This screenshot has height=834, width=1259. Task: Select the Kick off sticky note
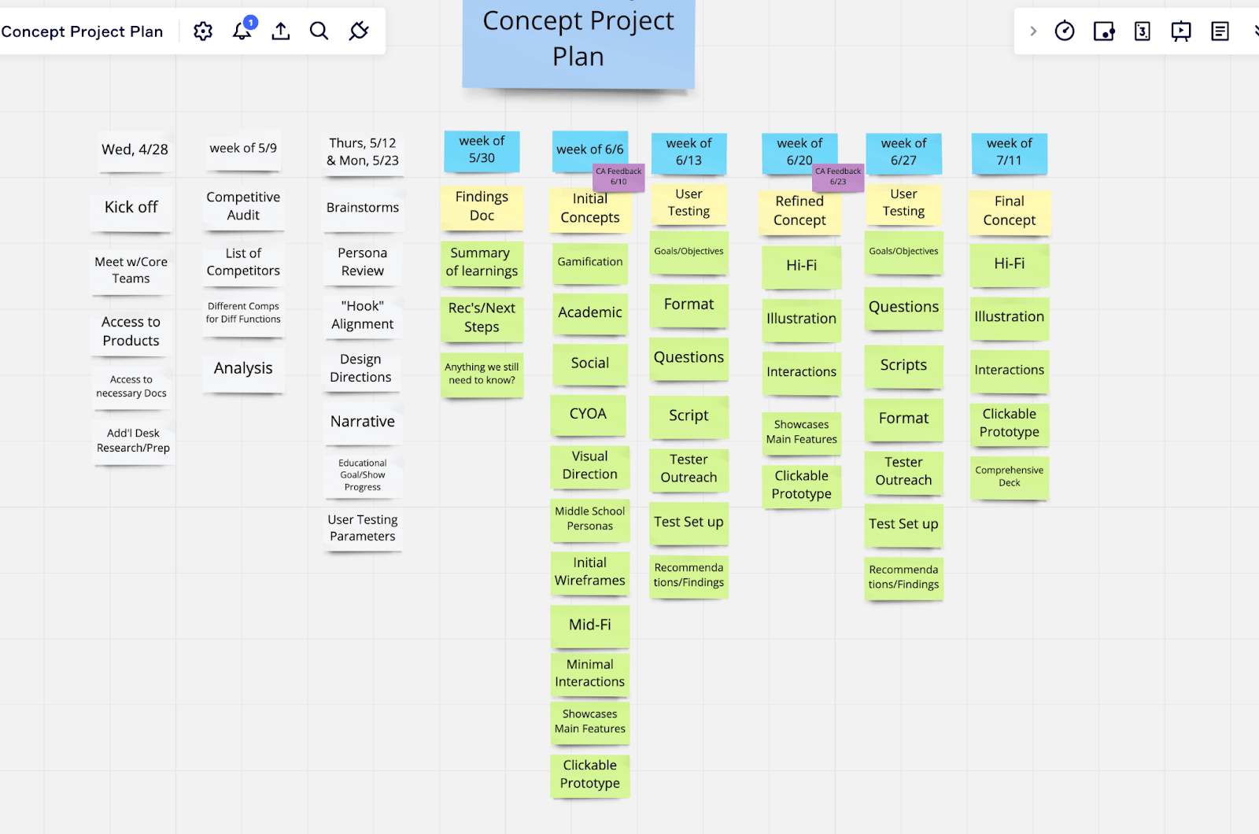[x=131, y=208]
